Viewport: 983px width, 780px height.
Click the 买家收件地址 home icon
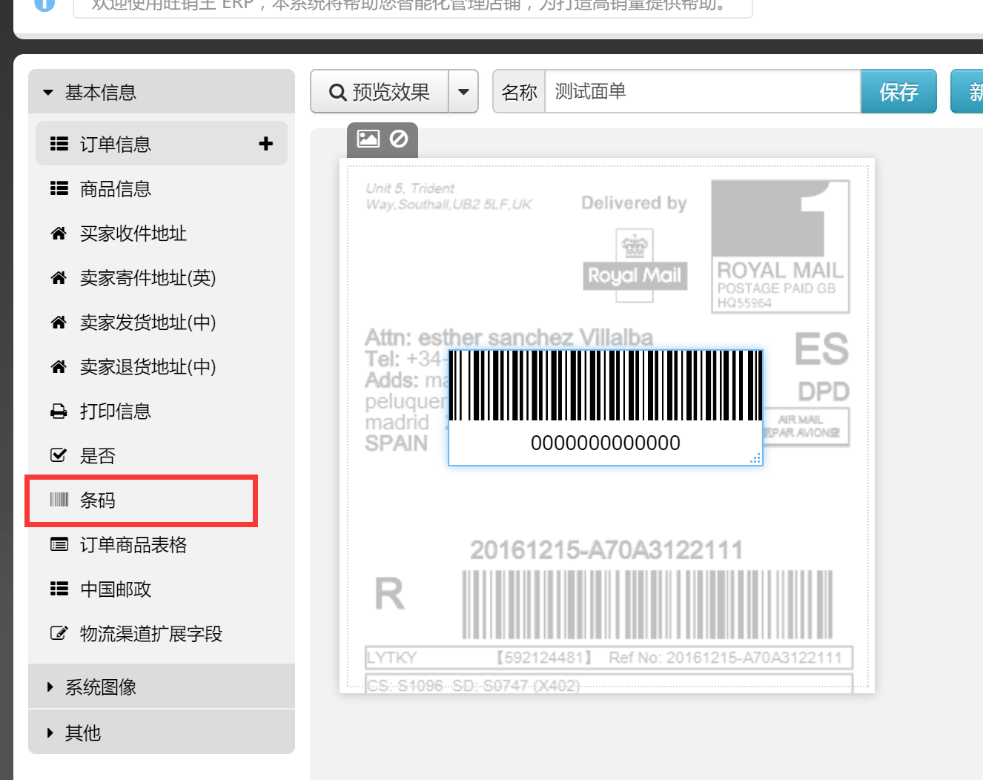[59, 234]
